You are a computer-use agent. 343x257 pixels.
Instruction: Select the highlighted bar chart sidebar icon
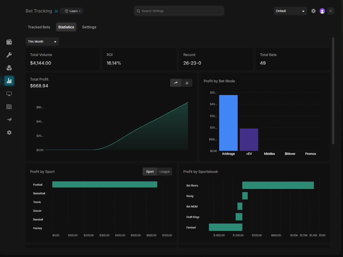click(x=9, y=81)
